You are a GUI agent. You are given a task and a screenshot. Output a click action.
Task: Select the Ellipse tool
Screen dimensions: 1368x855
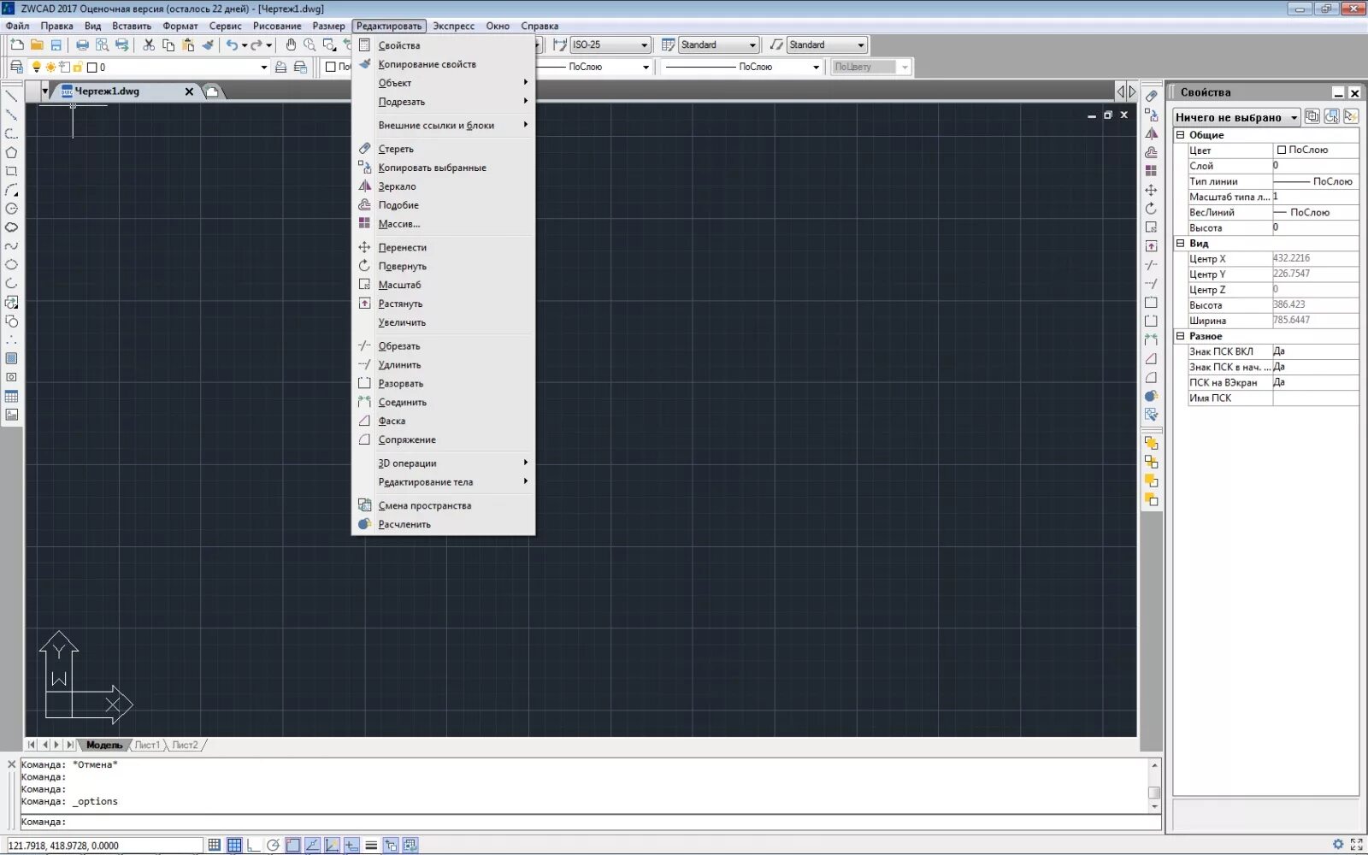(11, 265)
